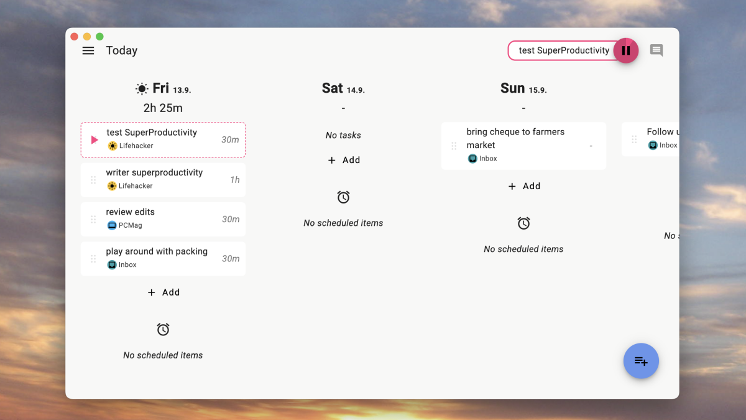746x420 pixels.
Task: Pause the running task timer
Action: [x=625, y=50]
